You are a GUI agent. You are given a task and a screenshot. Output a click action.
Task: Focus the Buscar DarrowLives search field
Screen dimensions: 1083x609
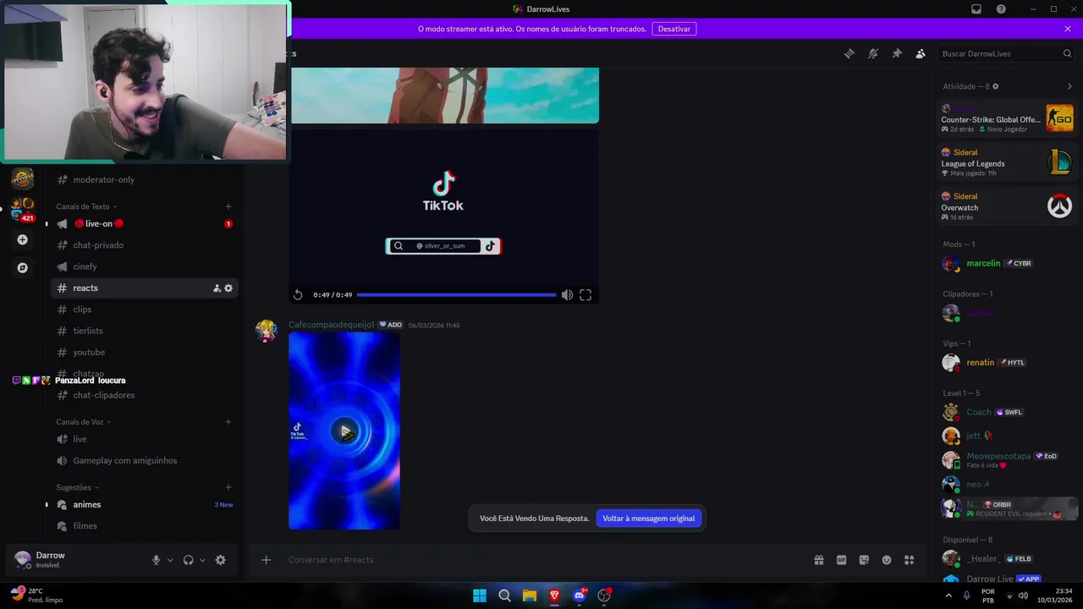coord(1007,53)
